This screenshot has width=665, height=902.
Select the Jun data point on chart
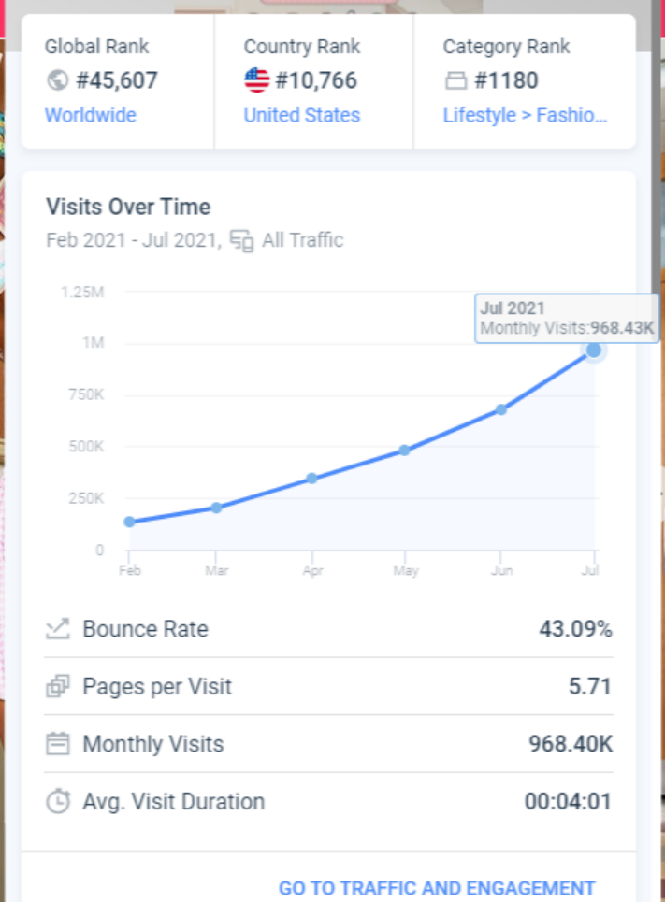click(501, 409)
